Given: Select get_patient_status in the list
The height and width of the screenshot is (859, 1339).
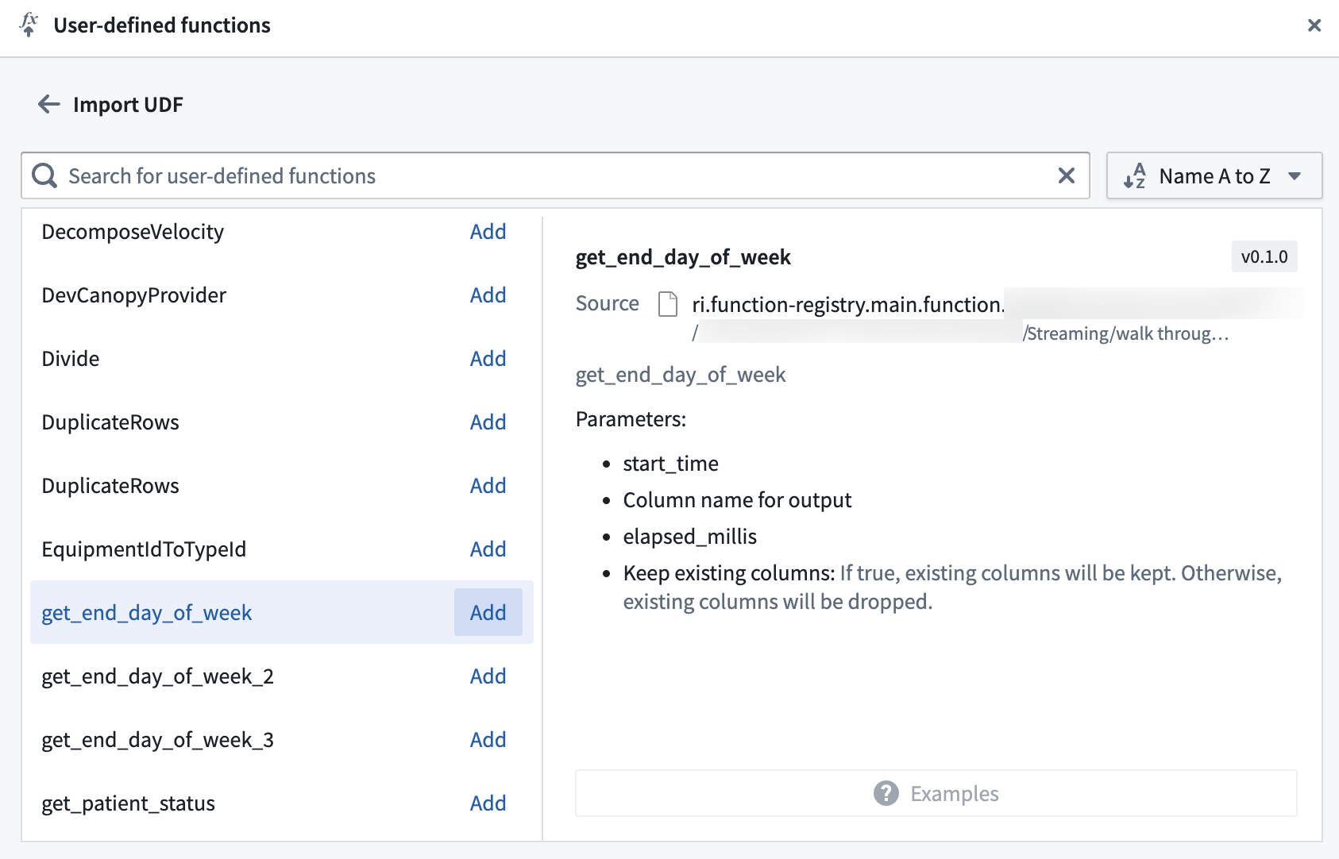Looking at the screenshot, I should [x=128, y=803].
